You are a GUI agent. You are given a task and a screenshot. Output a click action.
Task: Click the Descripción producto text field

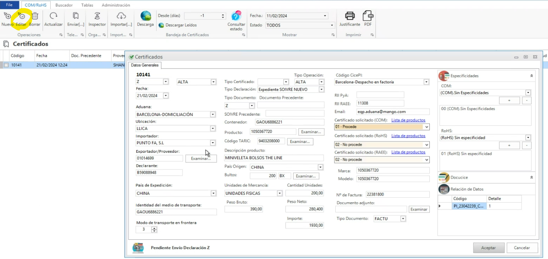273,158
